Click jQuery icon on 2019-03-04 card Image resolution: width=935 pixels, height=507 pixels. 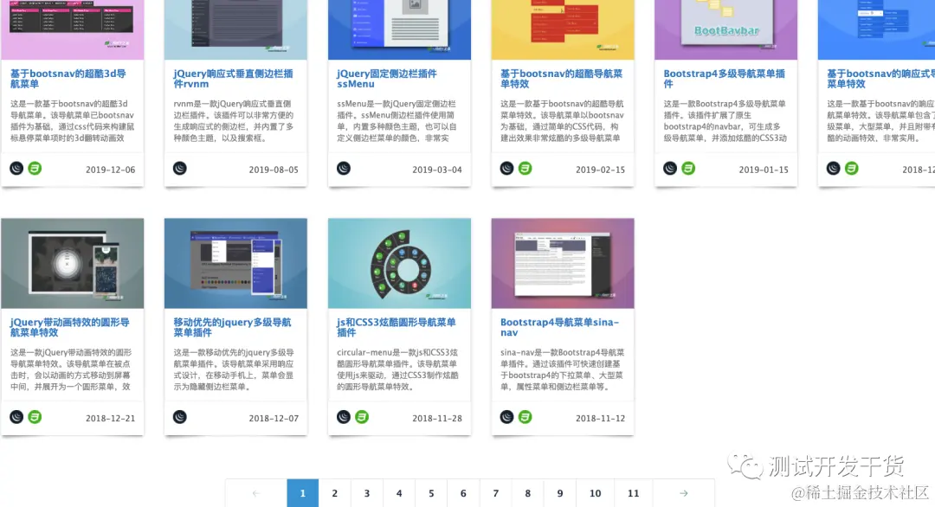pos(344,169)
